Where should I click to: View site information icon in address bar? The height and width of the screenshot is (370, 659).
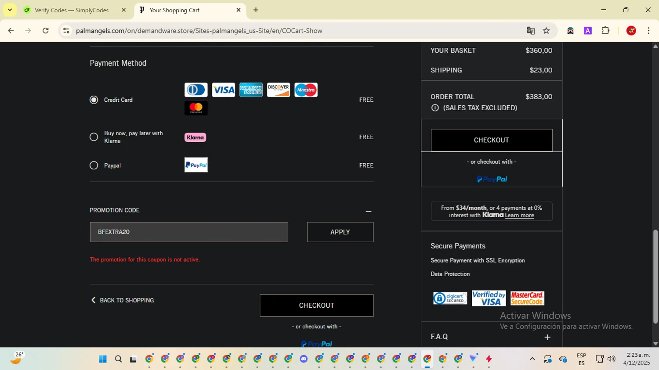pos(66,31)
